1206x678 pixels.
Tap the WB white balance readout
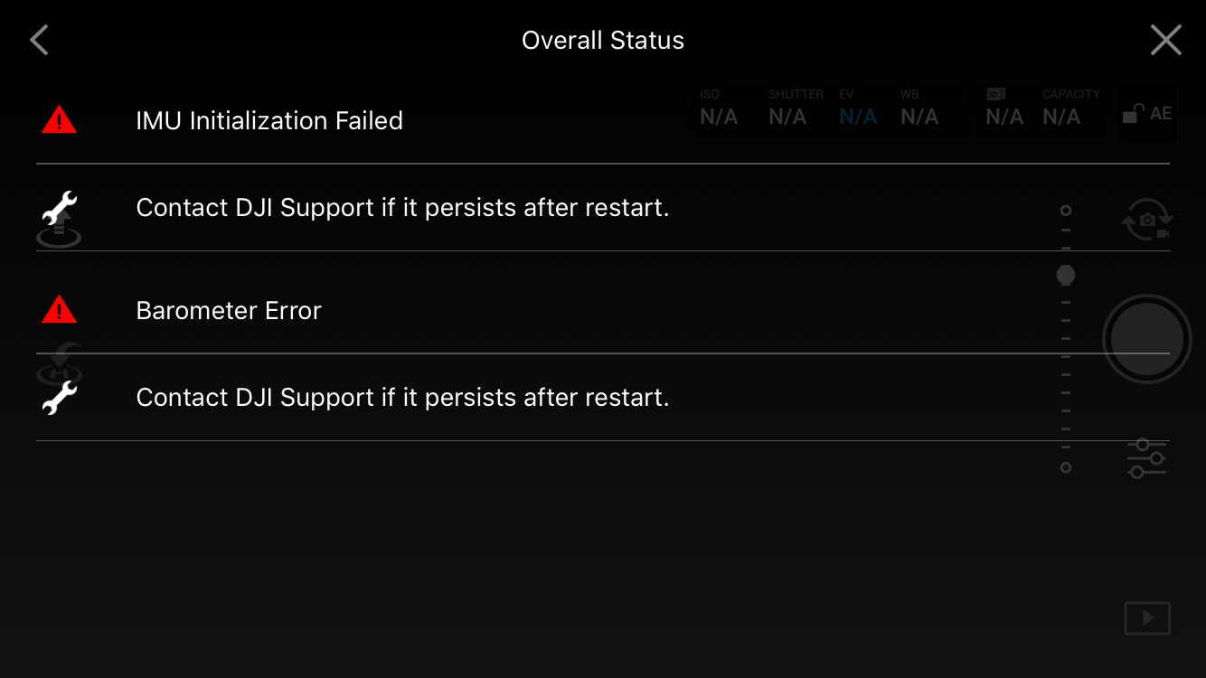(x=919, y=109)
